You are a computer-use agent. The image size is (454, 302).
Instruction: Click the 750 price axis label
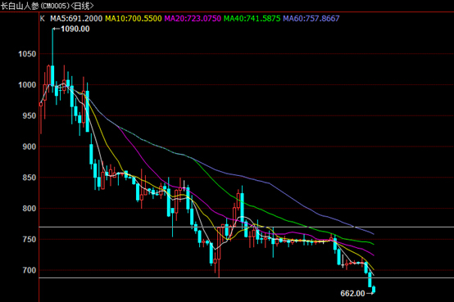point(30,240)
